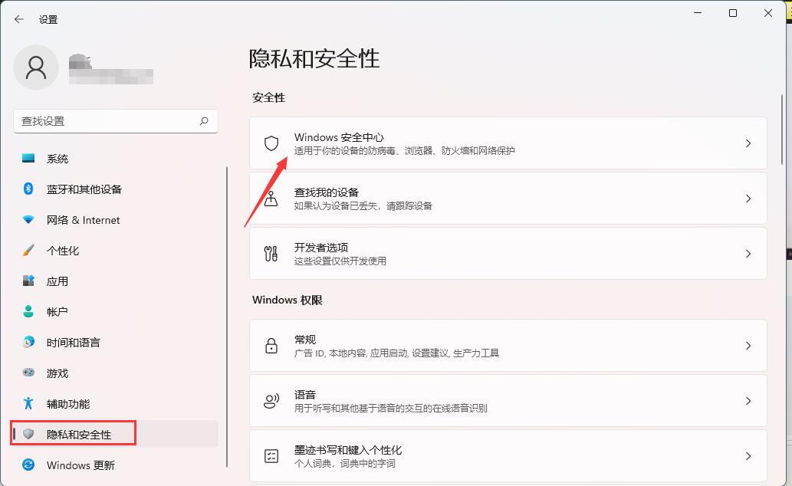Viewport: 792px width, 486px height.
Task: Open 时间和语言 settings
Action: (x=116, y=342)
